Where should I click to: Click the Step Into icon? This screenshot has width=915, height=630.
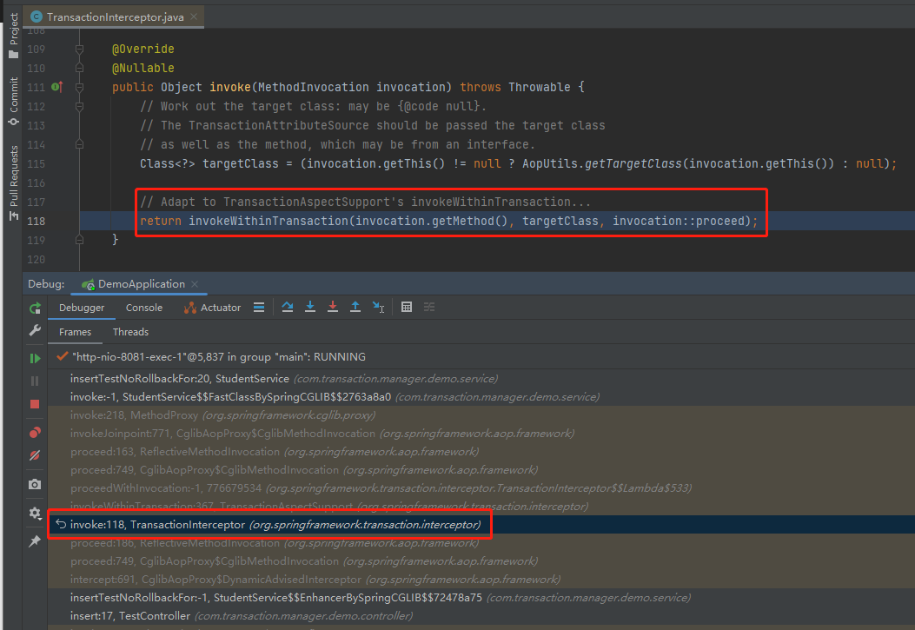(310, 307)
